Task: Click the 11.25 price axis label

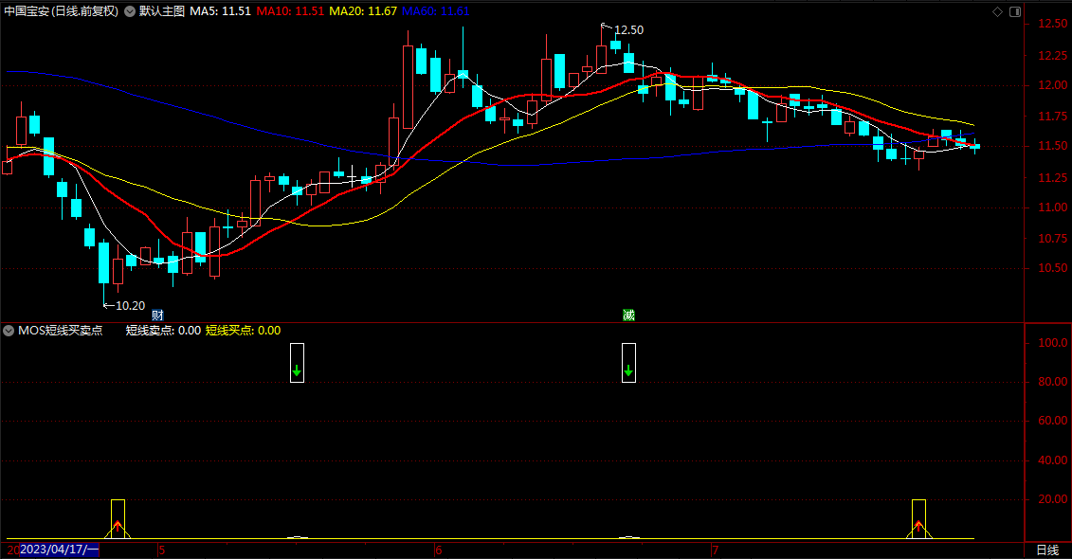Action: pyautogui.click(x=1053, y=178)
